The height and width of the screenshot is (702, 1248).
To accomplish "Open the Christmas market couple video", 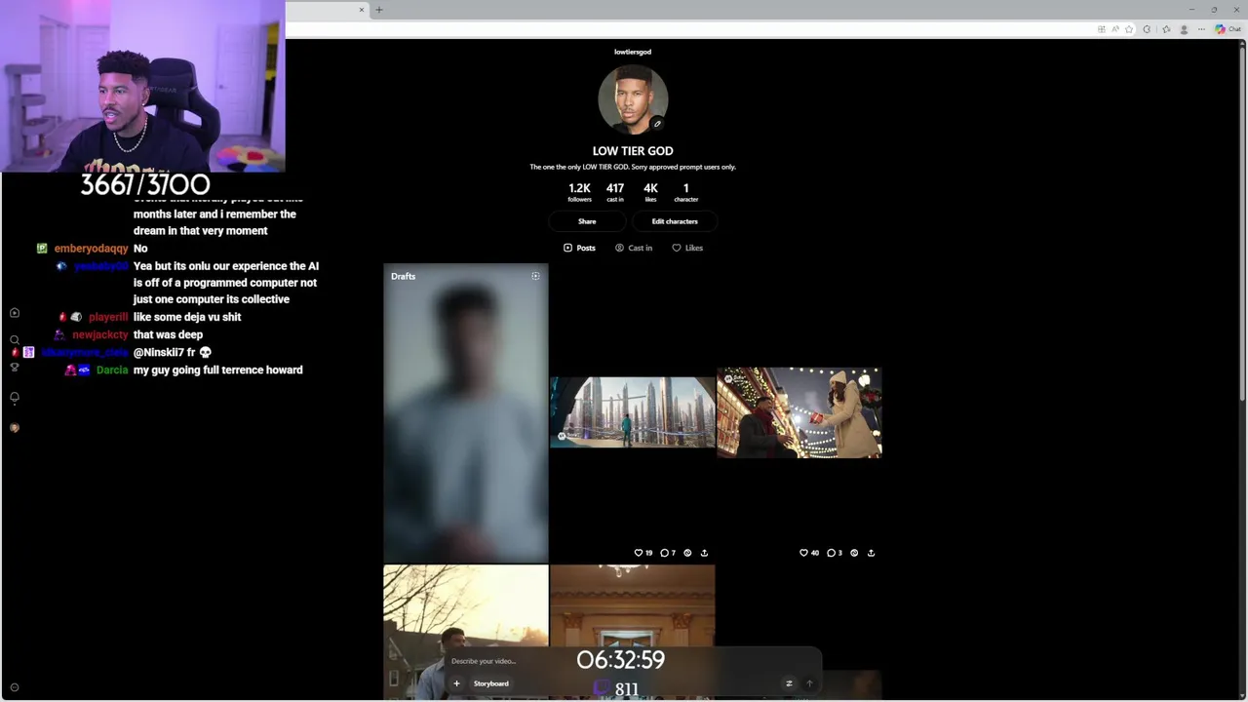I will (799, 412).
